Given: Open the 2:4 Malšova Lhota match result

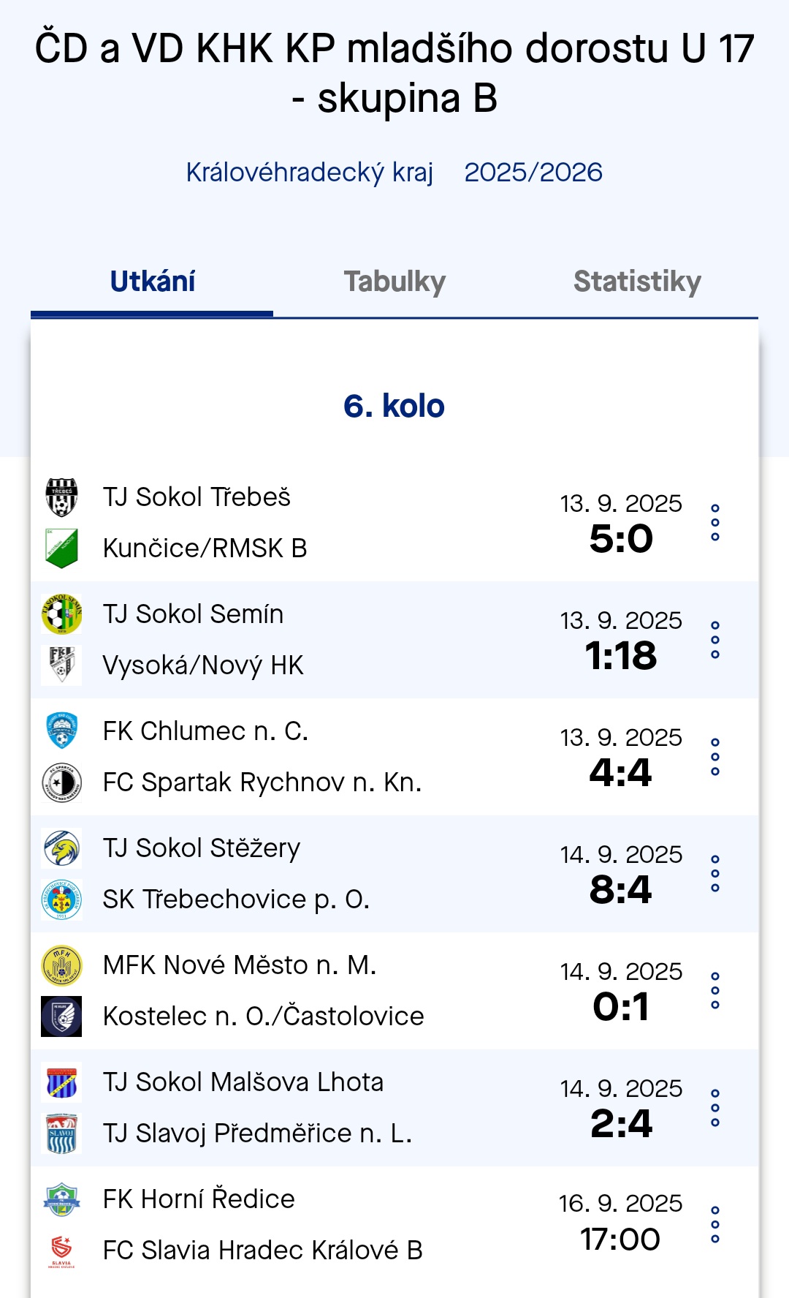Looking at the screenshot, I should 621,1123.
